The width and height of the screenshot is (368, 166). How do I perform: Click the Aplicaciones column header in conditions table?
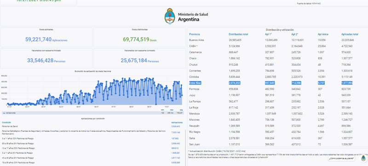click(x=177, y=122)
